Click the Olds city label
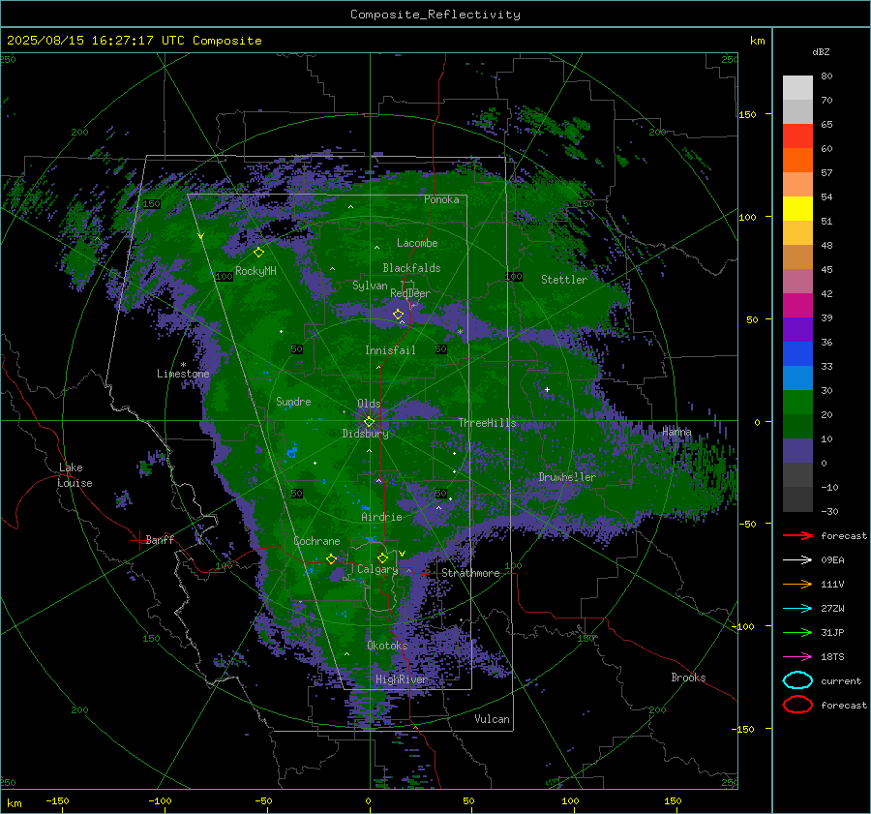Screen dimensions: 871x814 pos(369,404)
